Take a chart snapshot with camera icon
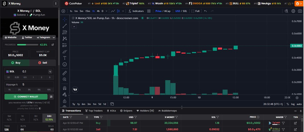The height and width of the screenshot is (132, 304). pos(300,11)
